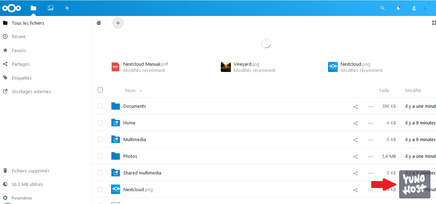
Task: Click the search magnifier icon
Action: [x=383, y=8]
